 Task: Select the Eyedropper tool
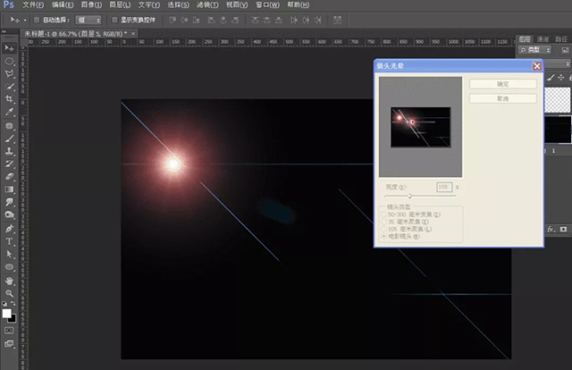(x=10, y=112)
